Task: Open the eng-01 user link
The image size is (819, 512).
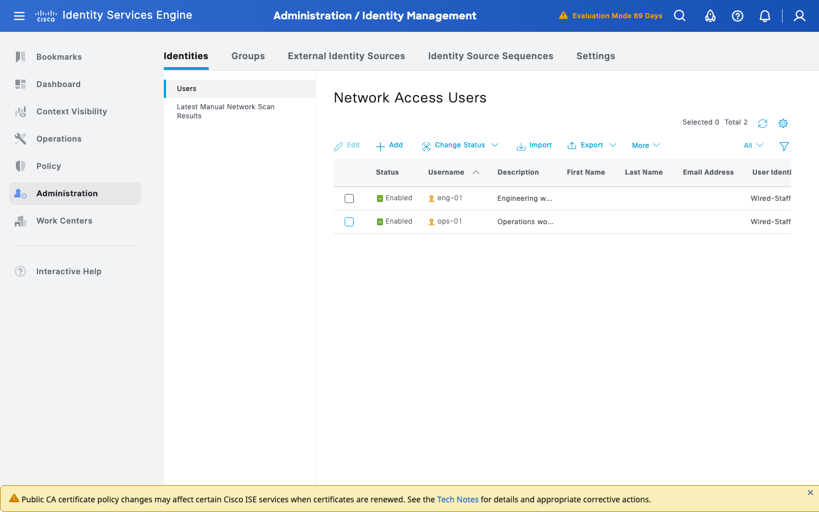Action: click(450, 199)
